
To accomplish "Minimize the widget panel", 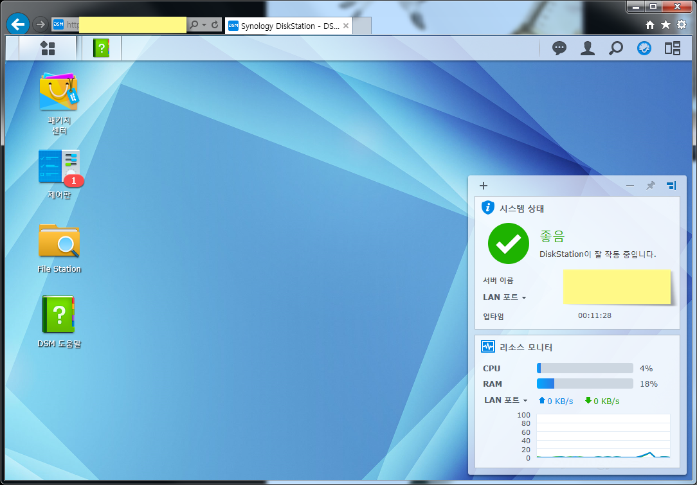I will (x=630, y=186).
